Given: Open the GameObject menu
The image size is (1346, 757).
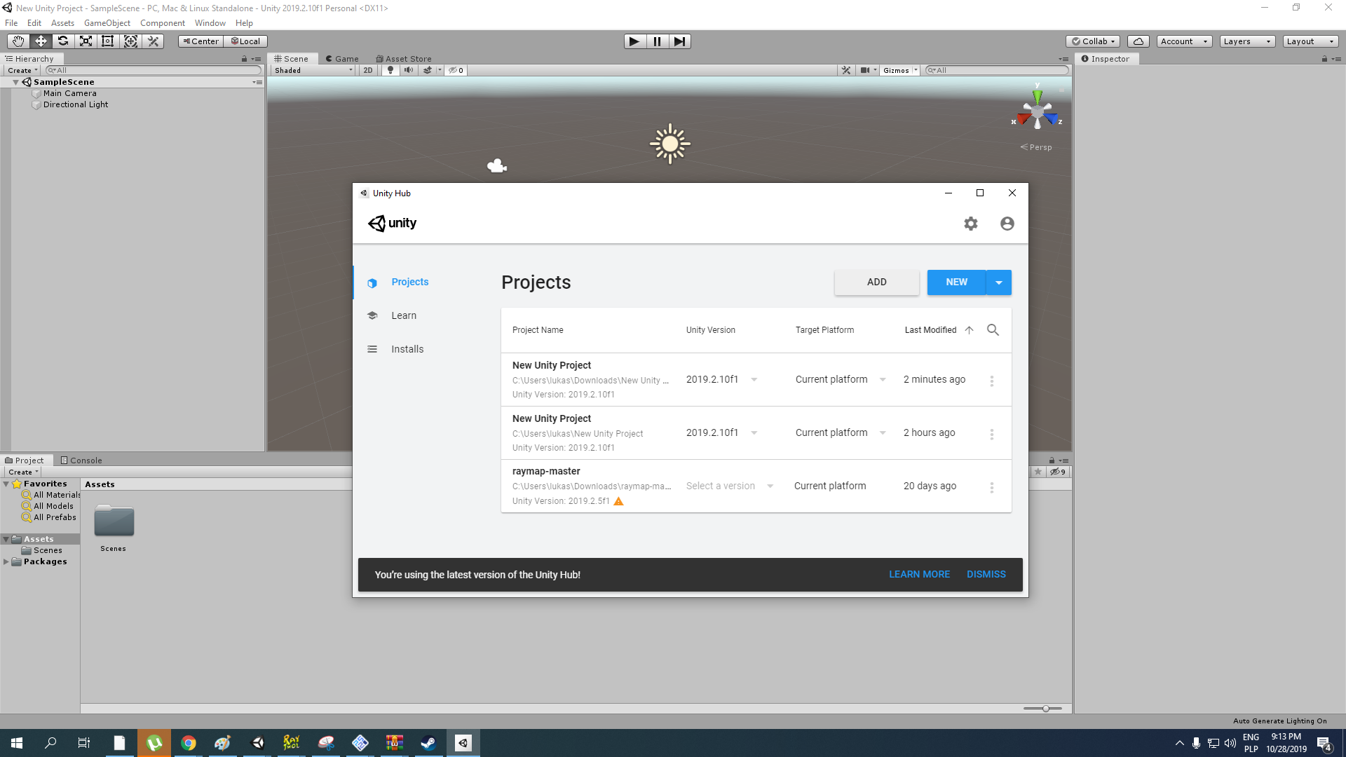Looking at the screenshot, I should (x=107, y=23).
